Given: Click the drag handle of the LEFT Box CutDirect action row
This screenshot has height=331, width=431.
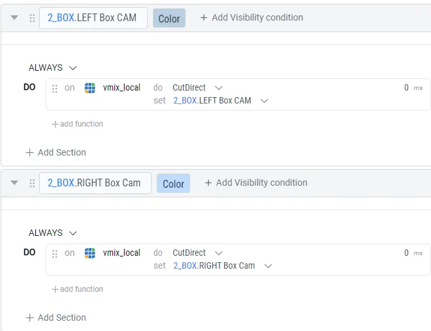Looking at the screenshot, I should pos(55,88).
